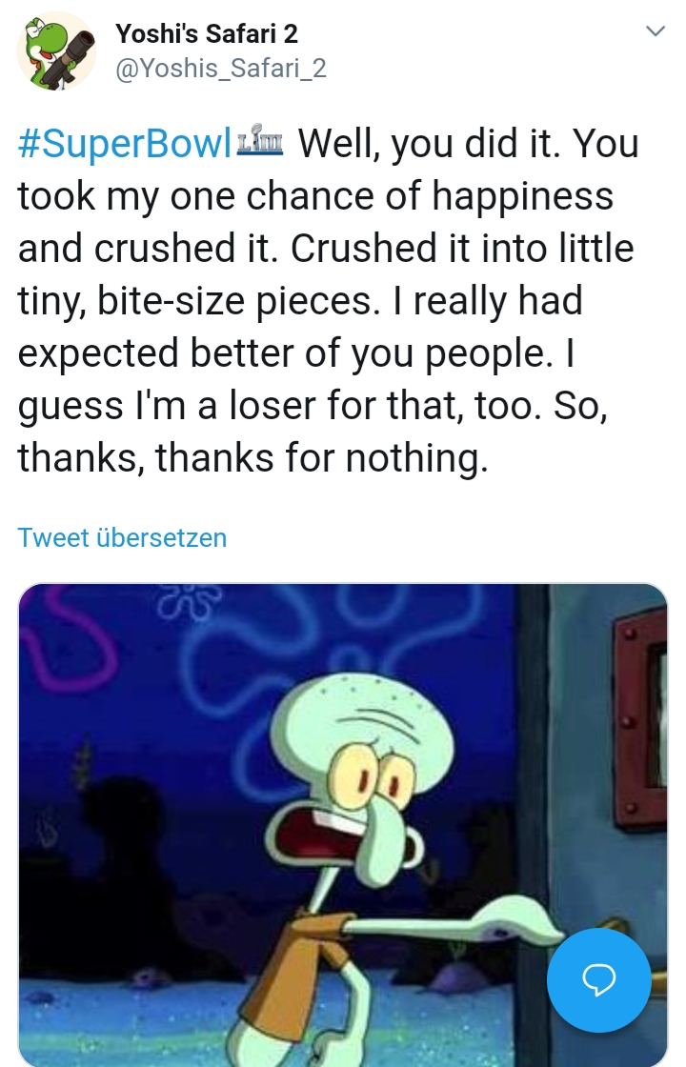The width and height of the screenshot is (686, 1067).
Task: Select the @Yoshis_Safari_2 handle
Action: click(x=221, y=68)
